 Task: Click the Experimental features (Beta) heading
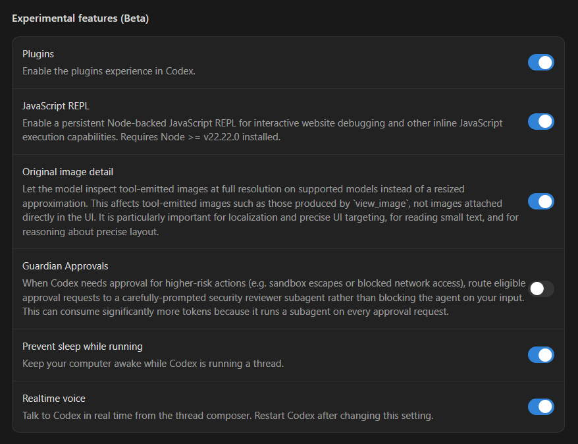click(80, 18)
